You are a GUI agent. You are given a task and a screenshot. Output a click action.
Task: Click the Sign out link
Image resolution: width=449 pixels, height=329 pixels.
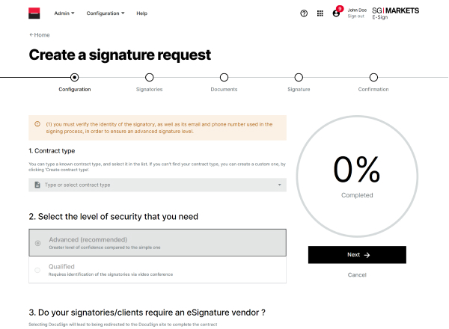click(356, 16)
